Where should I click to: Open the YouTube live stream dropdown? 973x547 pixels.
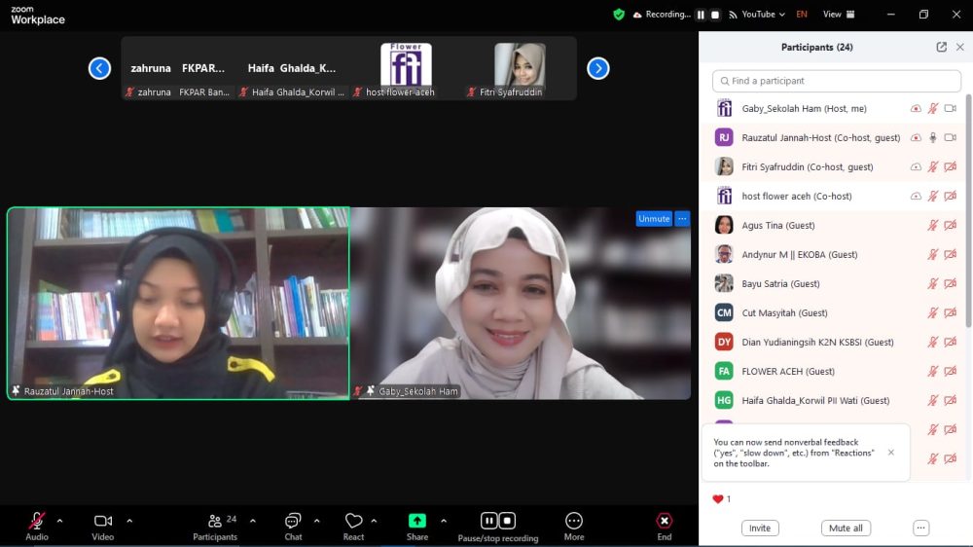coord(759,15)
